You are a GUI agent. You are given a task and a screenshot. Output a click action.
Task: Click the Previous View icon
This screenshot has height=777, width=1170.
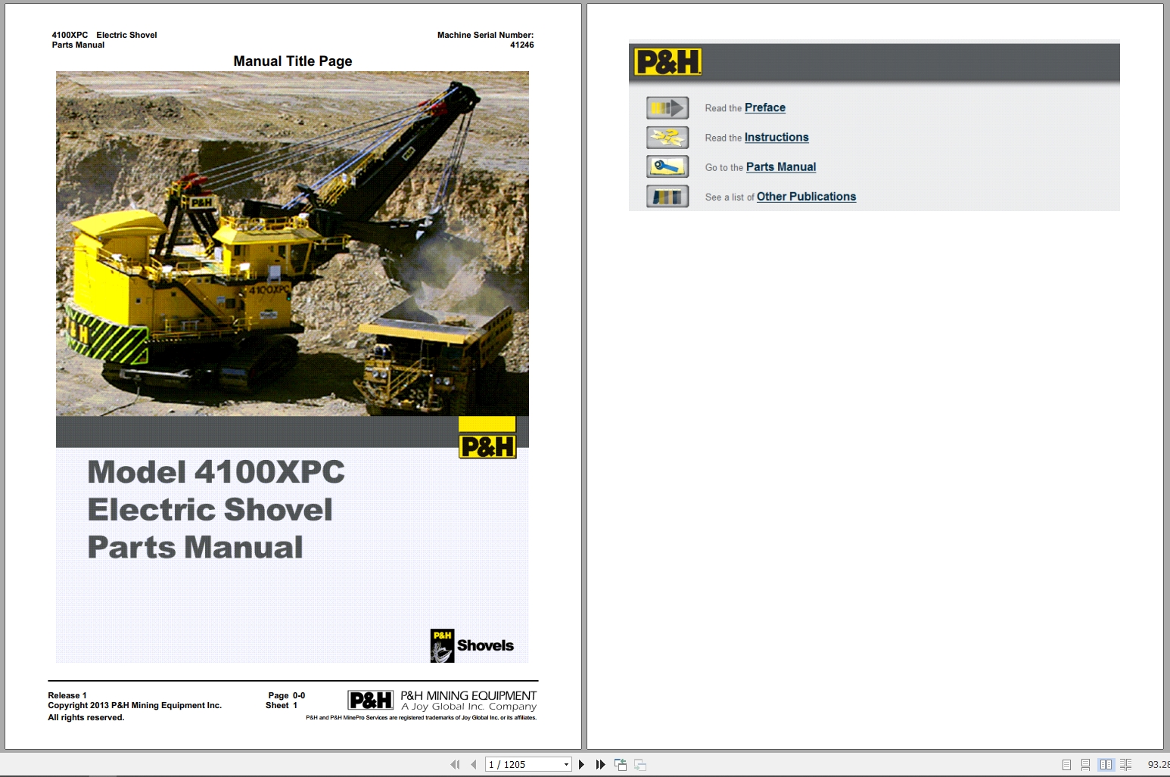(621, 764)
